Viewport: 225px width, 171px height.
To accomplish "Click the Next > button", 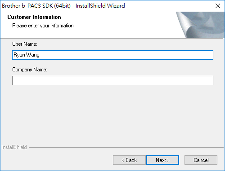I will click(162, 160).
